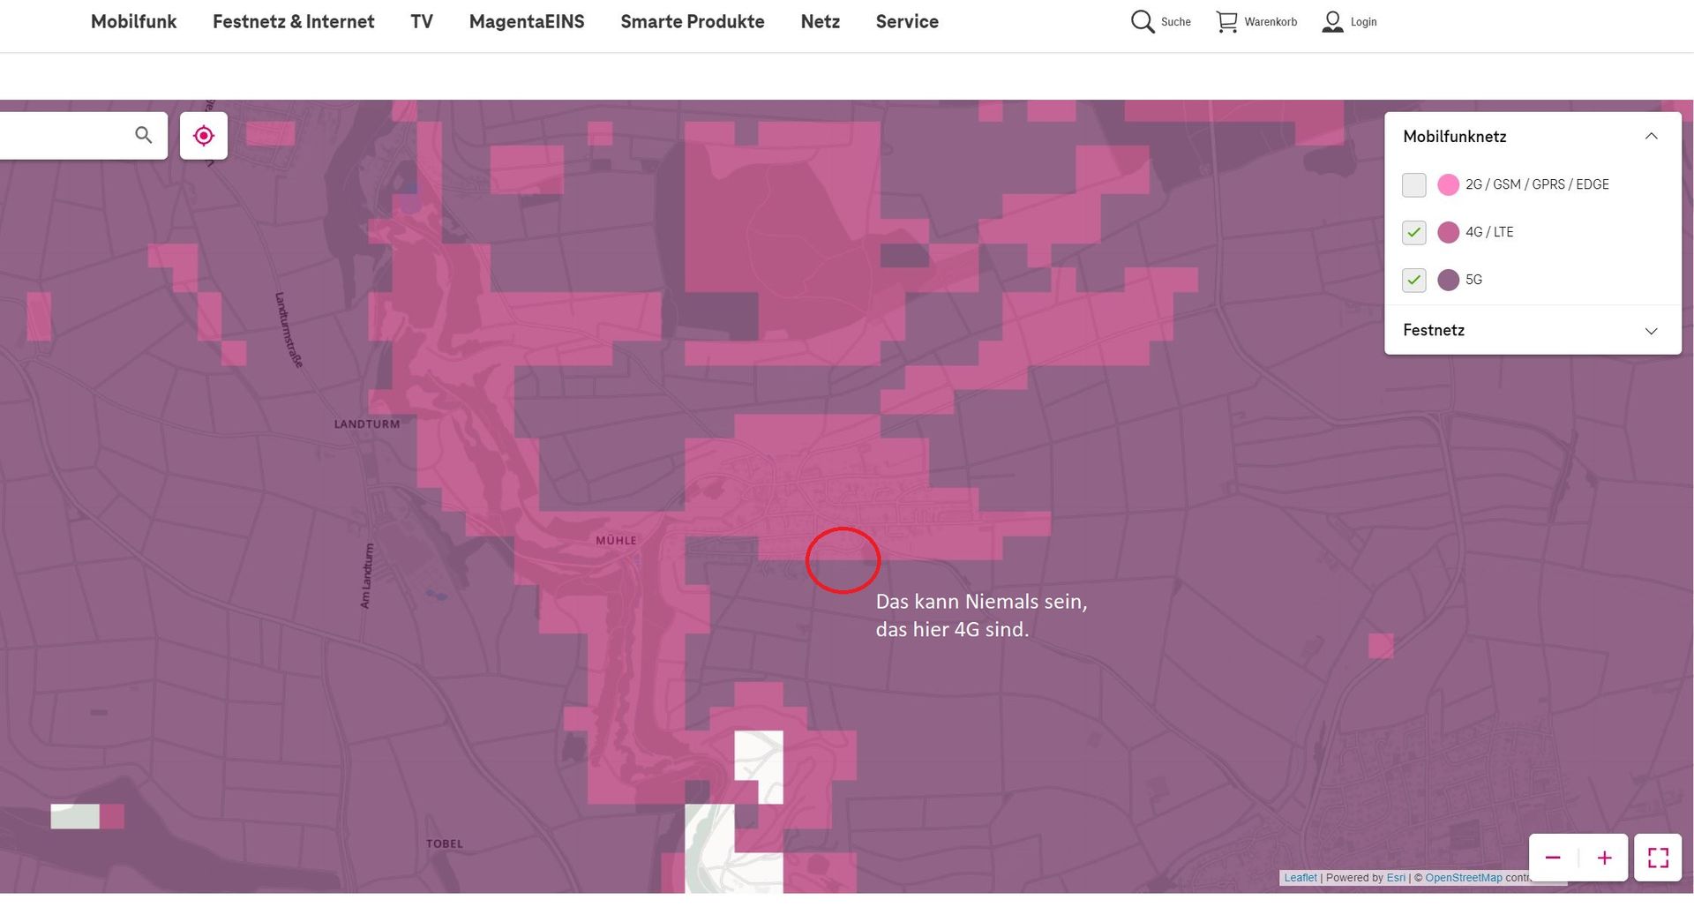Image resolution: width=1694 pixels, height=907 pixels.
Task: Open the Warenkorb shopping cart
Action: point(1226,21)
